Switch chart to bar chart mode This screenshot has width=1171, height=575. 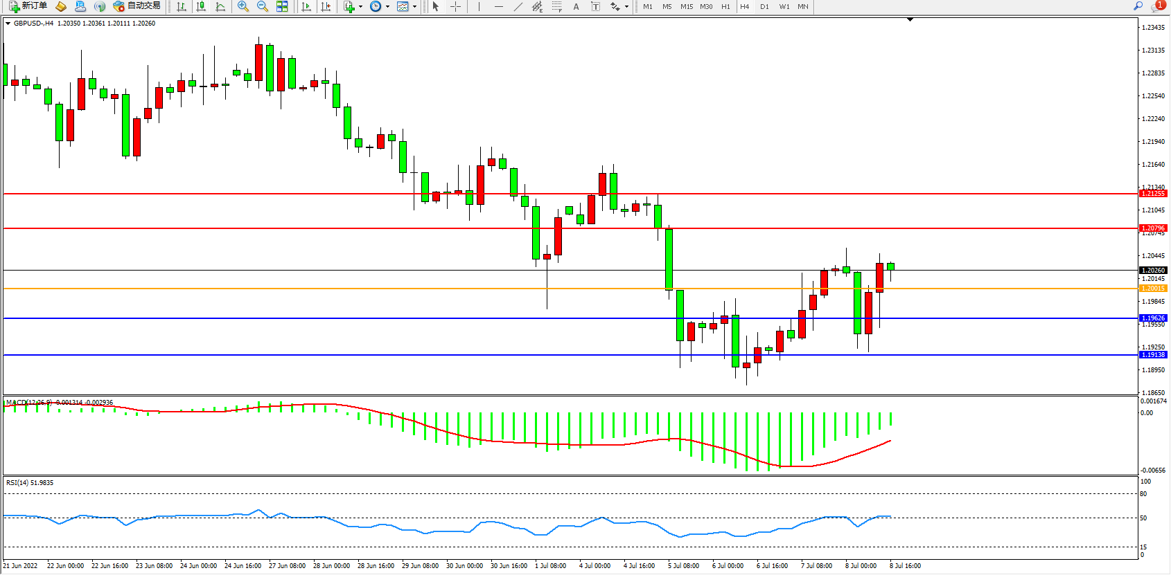pos(182,6)
